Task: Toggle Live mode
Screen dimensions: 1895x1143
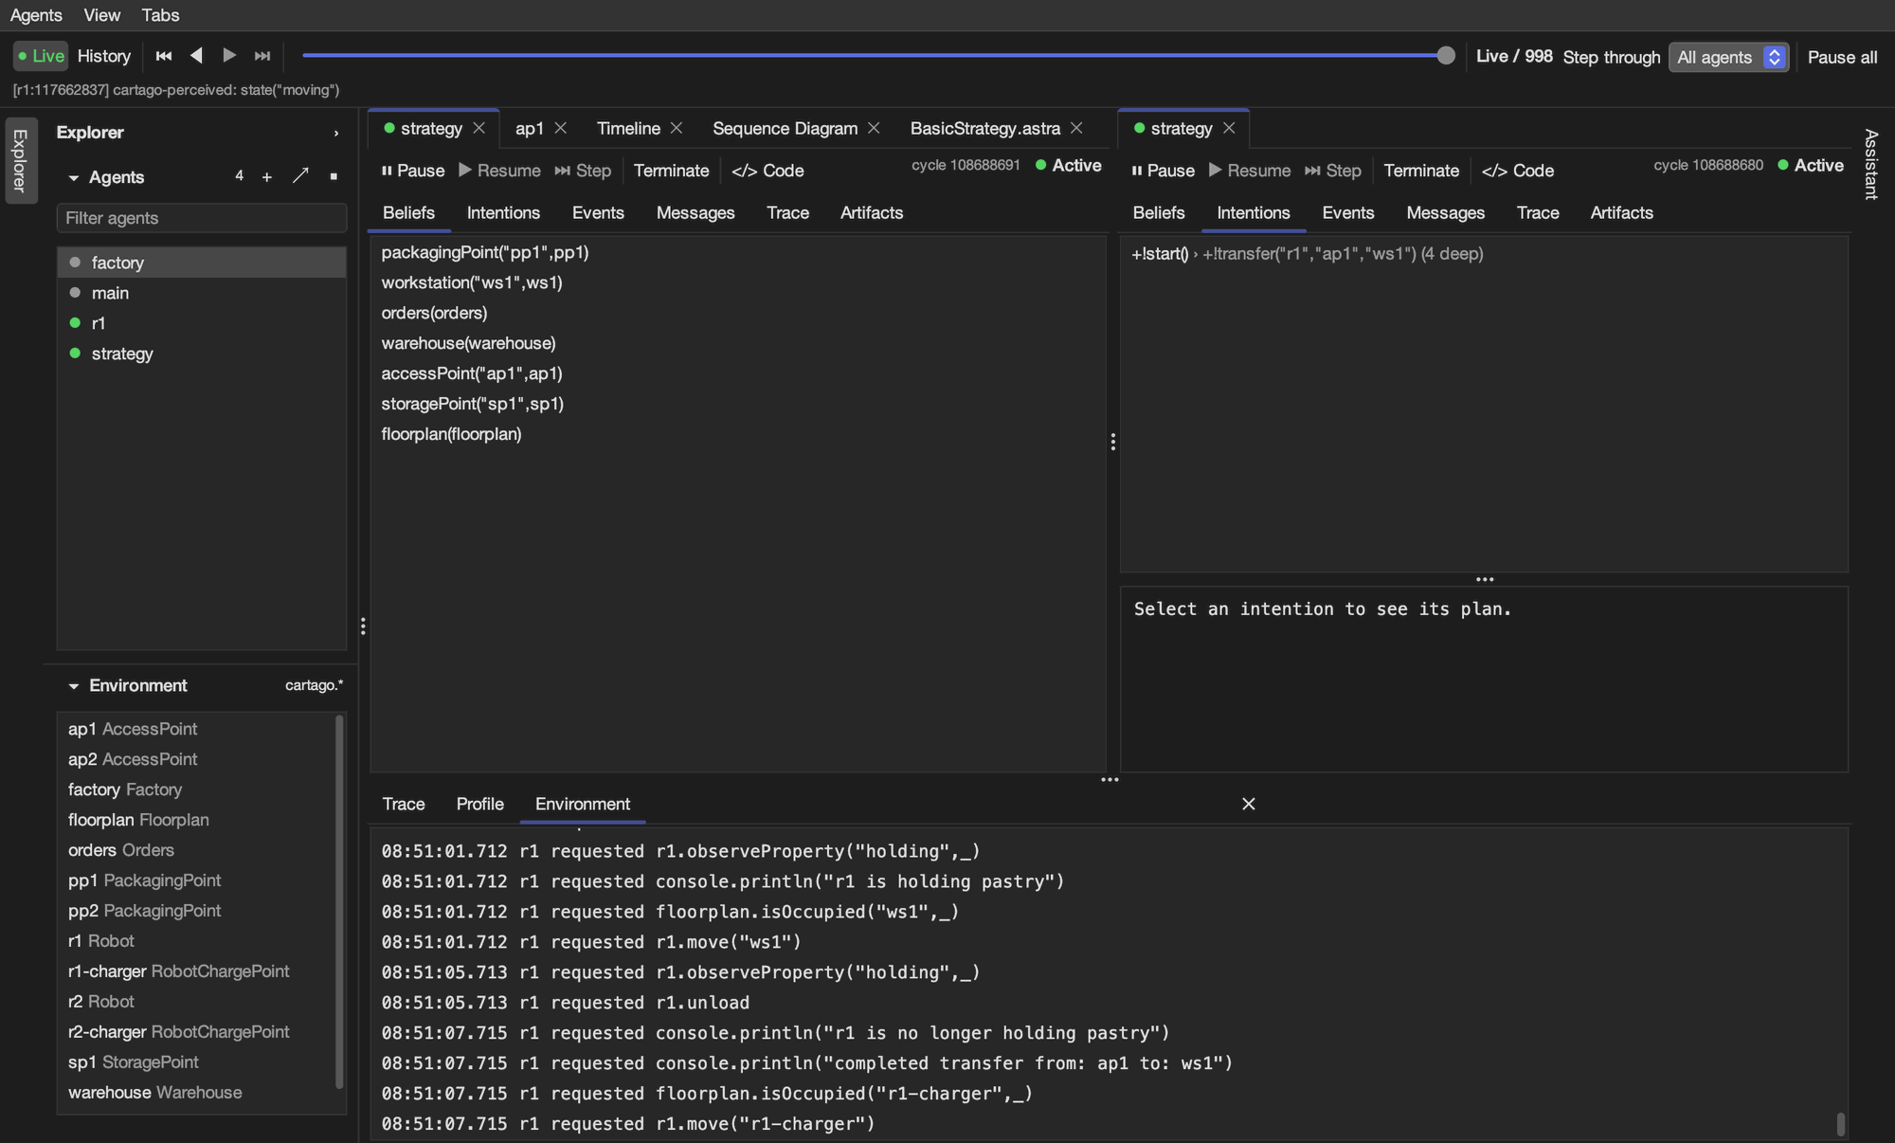Action: [x=41, y=57]
